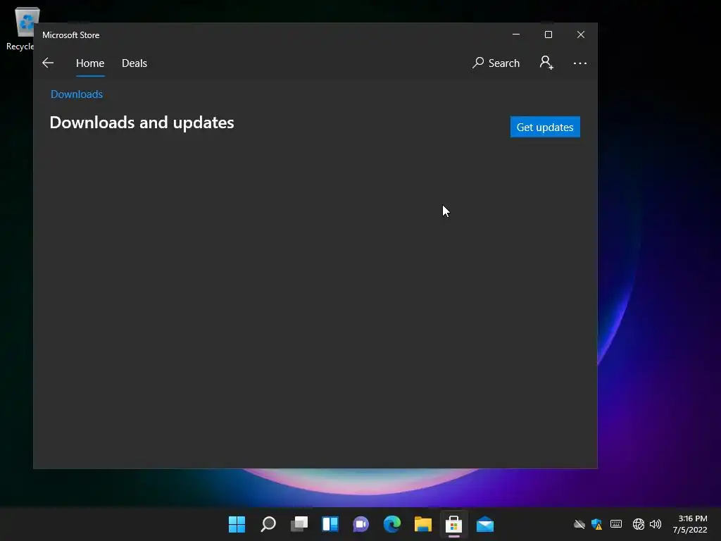Click the touch keyboard tray icon
The image size is (721, 541).
coord(616,524)
